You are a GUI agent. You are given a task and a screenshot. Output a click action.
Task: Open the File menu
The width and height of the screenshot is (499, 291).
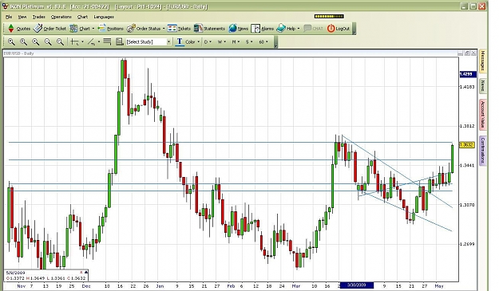pyautogui.click(x=9, y=17)
